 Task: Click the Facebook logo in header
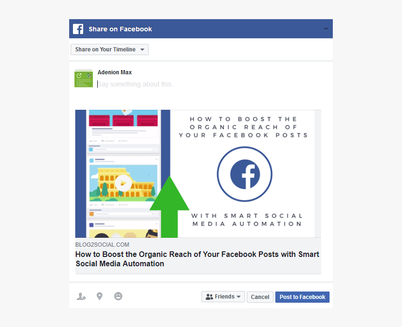[x=78, y=29]
